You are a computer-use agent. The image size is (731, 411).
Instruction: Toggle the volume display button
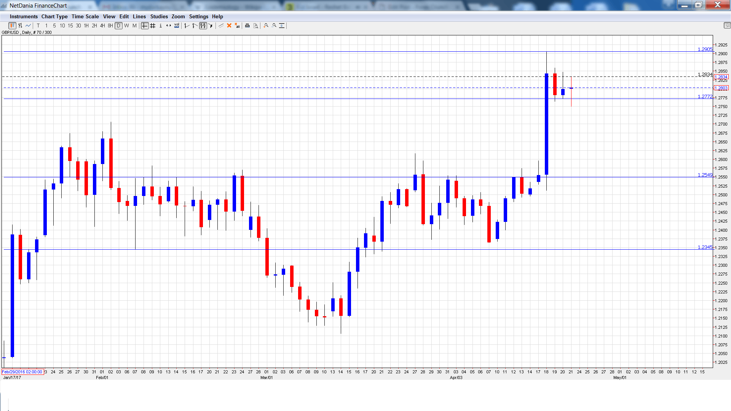[177, 25]
